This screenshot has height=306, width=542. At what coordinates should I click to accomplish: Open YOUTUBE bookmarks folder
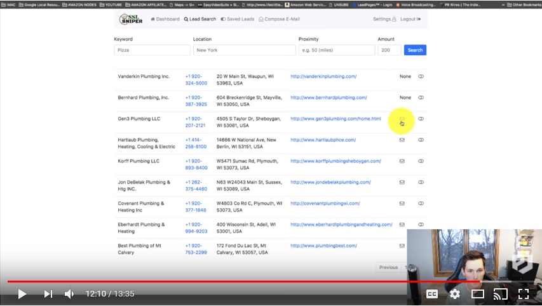111,5
